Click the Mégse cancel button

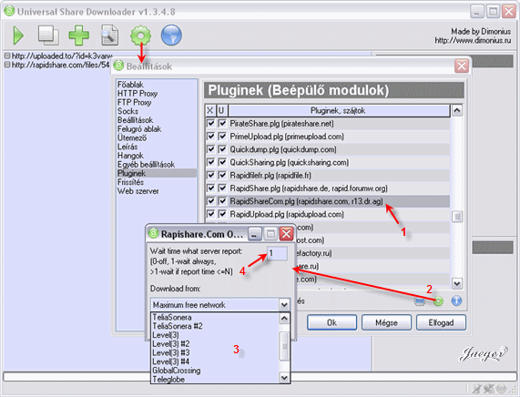(x=386, y=322)
